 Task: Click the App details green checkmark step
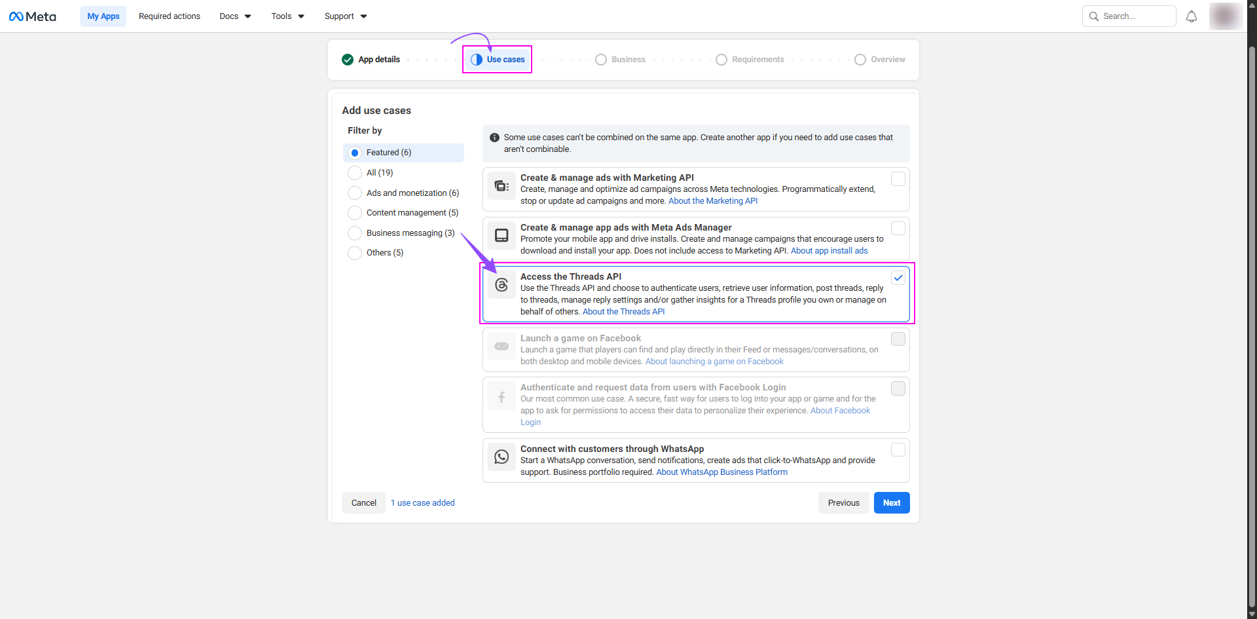tap(348, 60)
